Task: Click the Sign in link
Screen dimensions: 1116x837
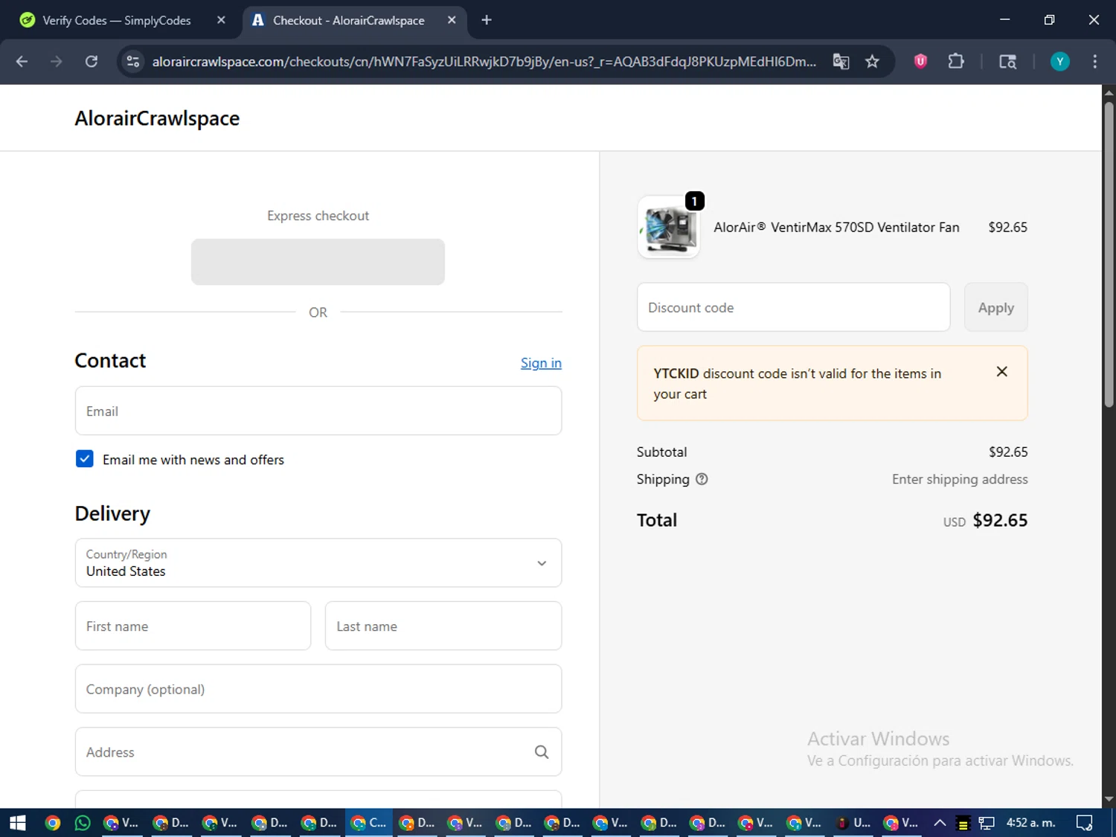Action: (541, 363)
